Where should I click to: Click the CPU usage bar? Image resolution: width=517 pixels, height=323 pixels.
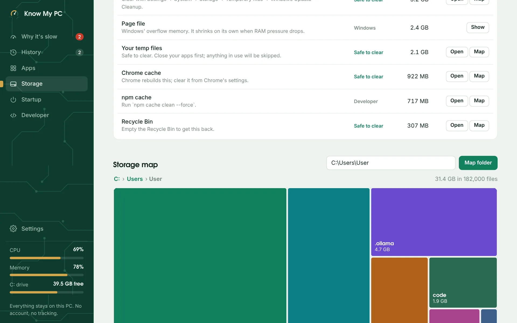47,258
